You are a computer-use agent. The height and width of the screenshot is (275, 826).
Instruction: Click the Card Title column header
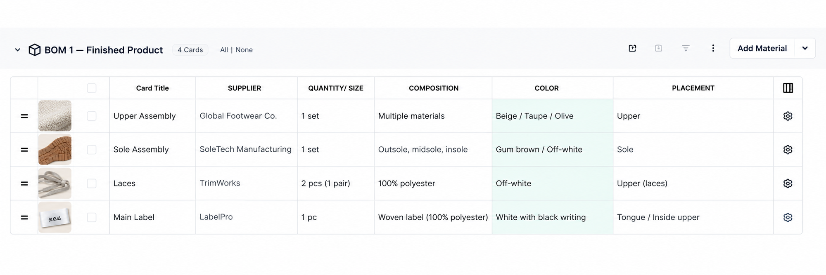click(x=152, y=88)
